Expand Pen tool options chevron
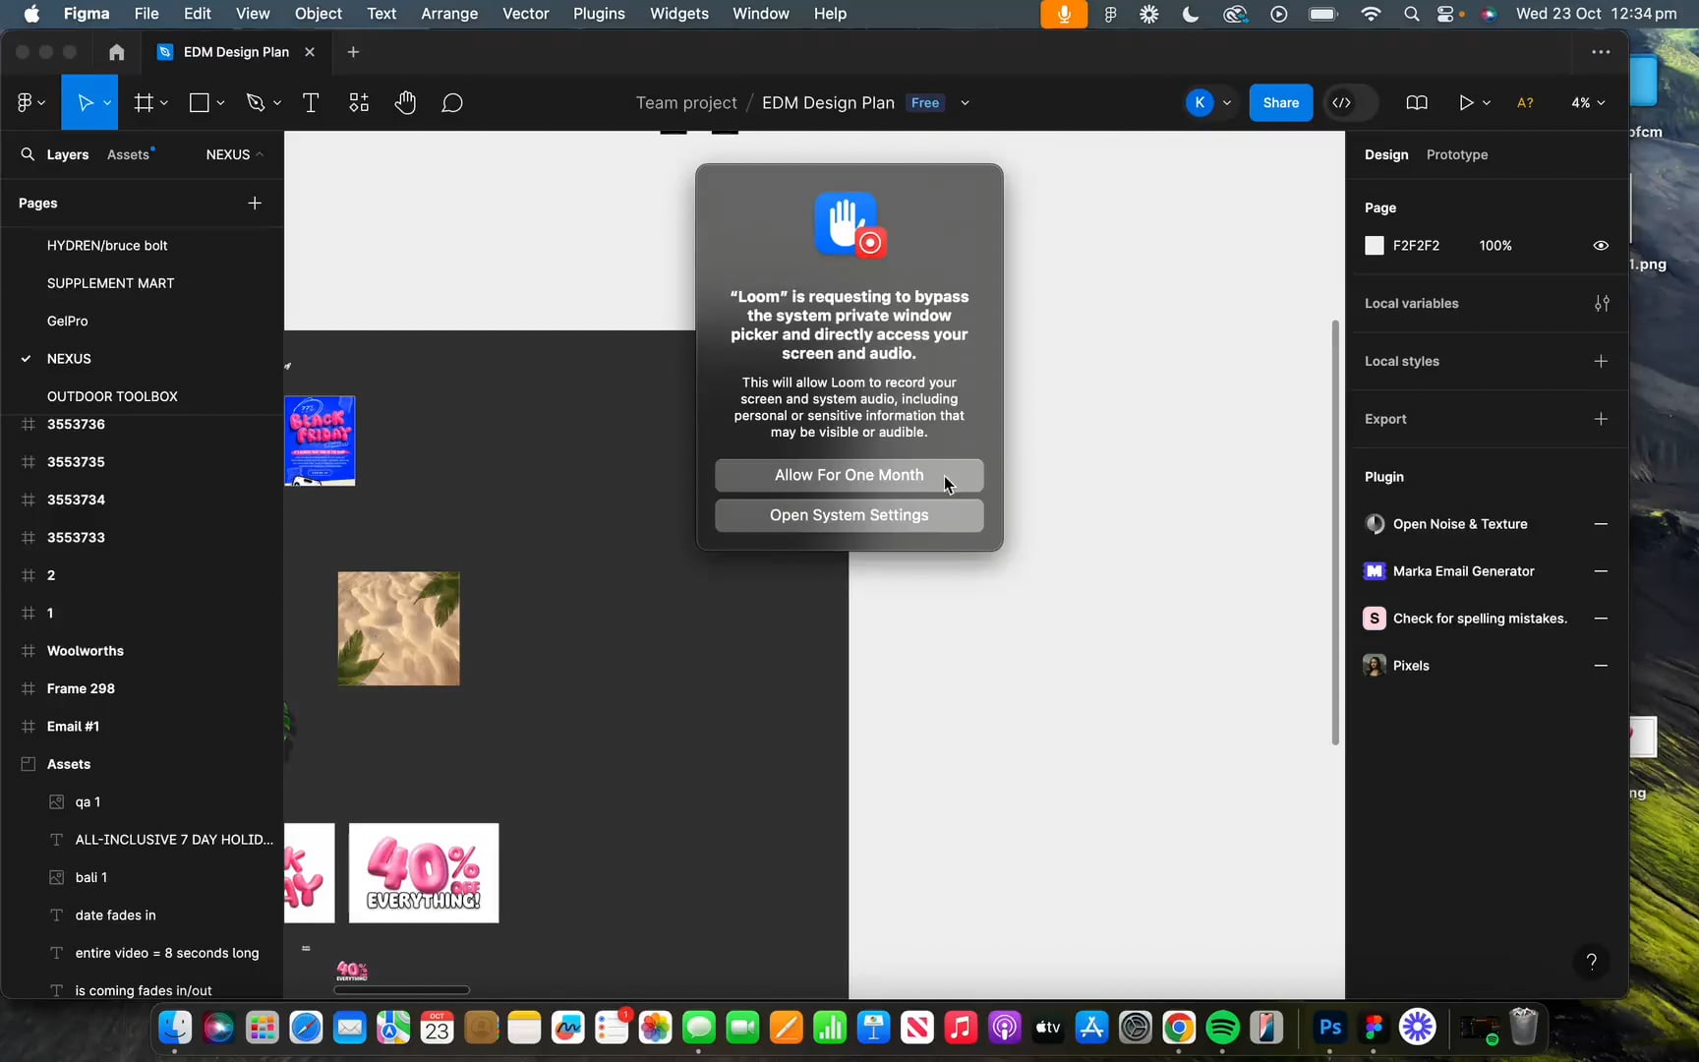The width and height of the screenshot is (1699, 1062). coord(277,102)
